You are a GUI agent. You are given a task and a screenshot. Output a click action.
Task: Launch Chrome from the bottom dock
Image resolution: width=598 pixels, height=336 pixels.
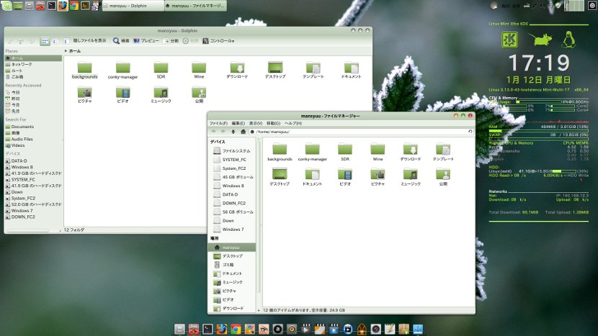point(236,329)
